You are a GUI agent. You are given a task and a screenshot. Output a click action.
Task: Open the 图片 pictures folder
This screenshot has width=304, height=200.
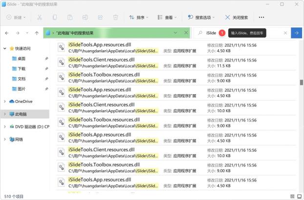click(x=19, y=89)
